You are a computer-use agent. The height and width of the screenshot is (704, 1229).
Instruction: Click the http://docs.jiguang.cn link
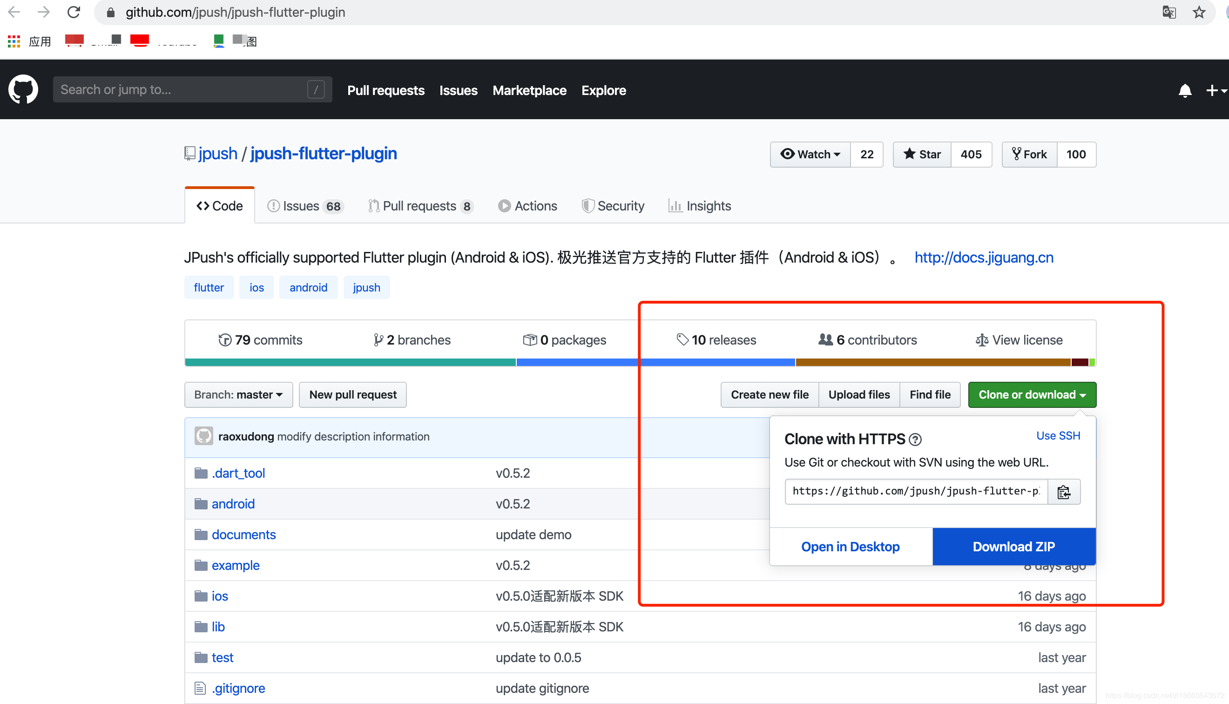click(984, 257)
